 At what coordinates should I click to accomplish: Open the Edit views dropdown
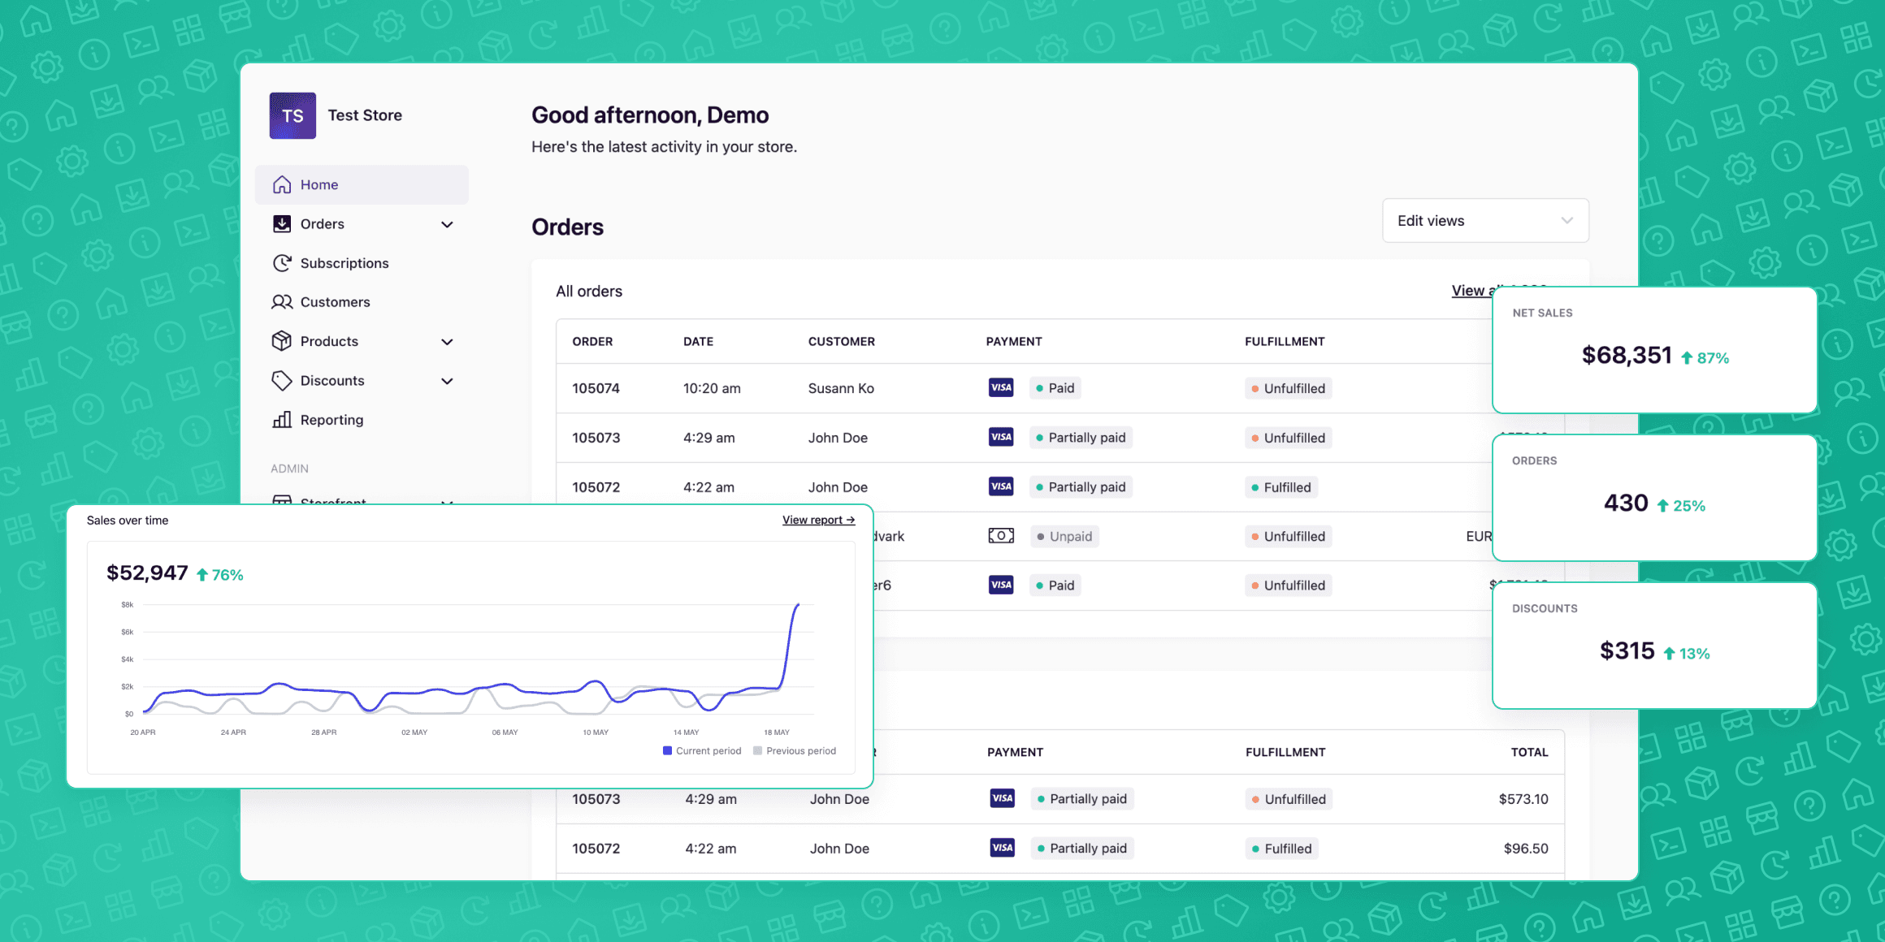pos(1485,221)
